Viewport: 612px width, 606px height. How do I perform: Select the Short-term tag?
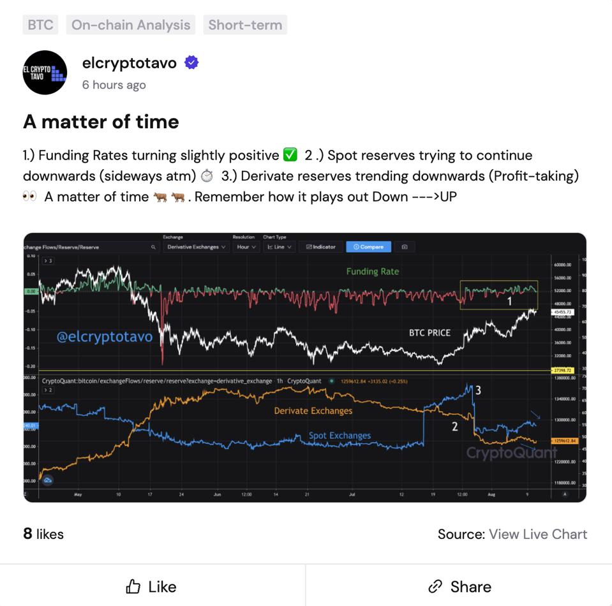click(245, 25)
